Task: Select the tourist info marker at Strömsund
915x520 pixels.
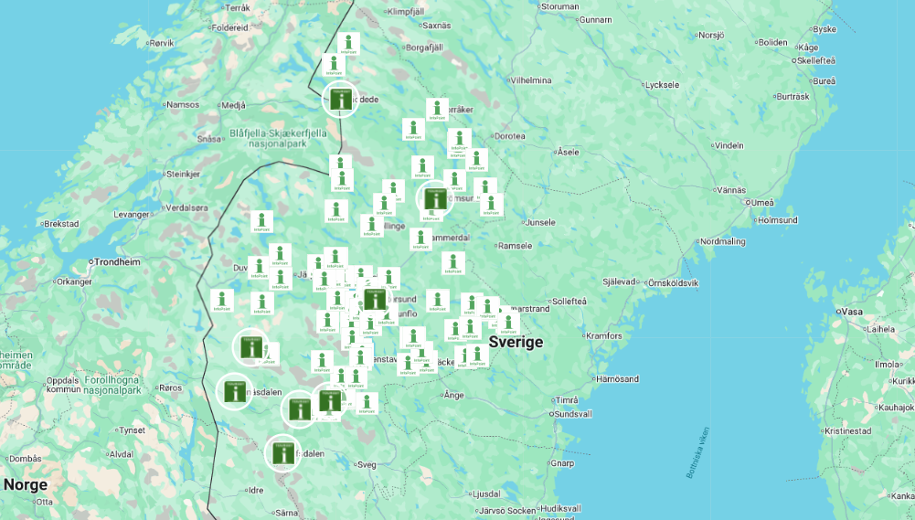Action: pyautogui.click(x=435, y=198)
